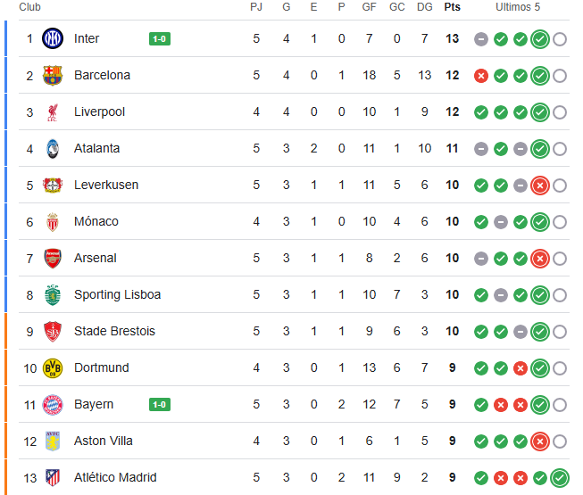Open the Leverkusen crest icon
This screenshot has width=583, height=495.
[53, 185]
